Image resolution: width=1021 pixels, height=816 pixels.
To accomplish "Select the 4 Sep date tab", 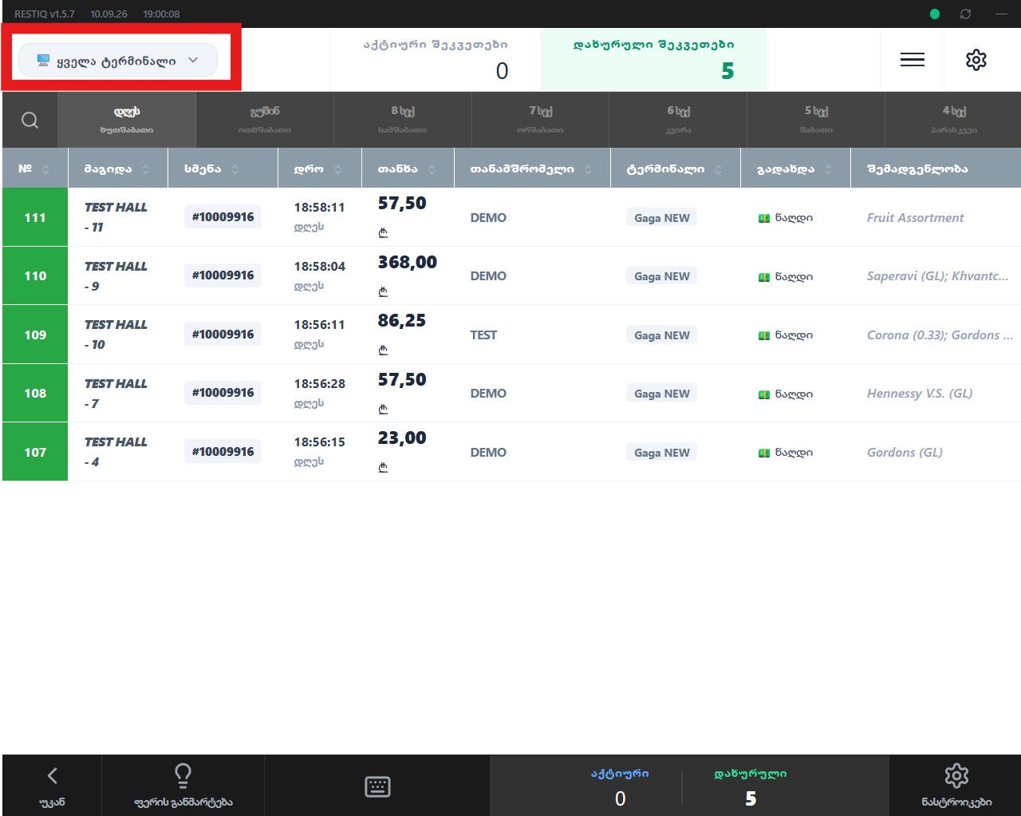I will 953,120.
